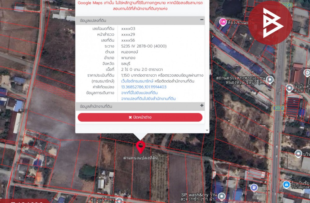Collapse the ข้อมูลแปลงที่ดิน section with minus icon
Viewport: 310px width, 203px height.
click(x=202, y=20)
